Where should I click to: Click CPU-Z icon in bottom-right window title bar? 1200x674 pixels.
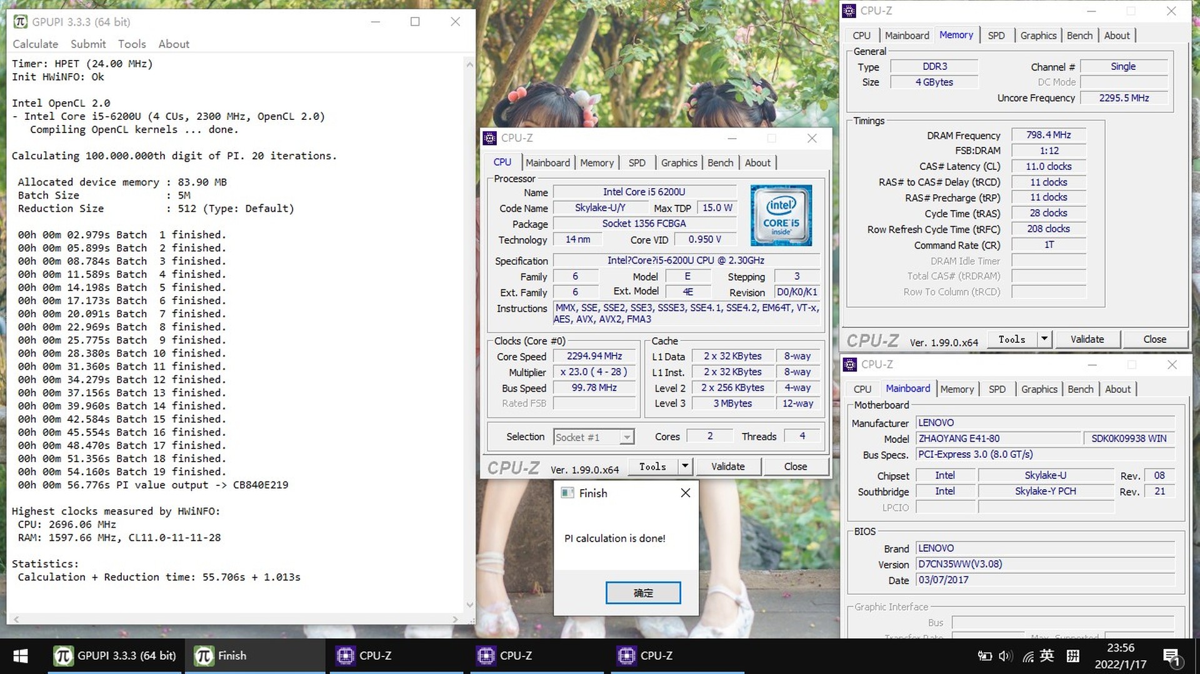850,364
